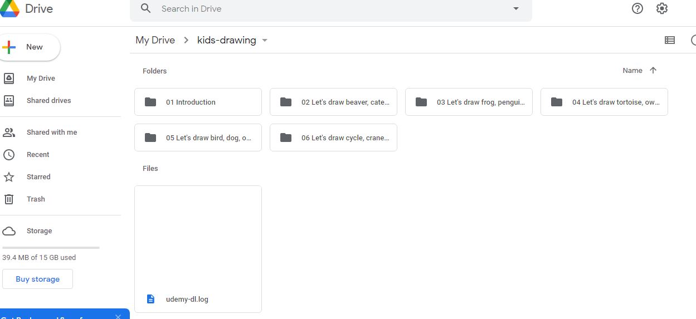Screen dimensions: 696x319
Task: Click the Google Drive logo
Action: (9, 8)
